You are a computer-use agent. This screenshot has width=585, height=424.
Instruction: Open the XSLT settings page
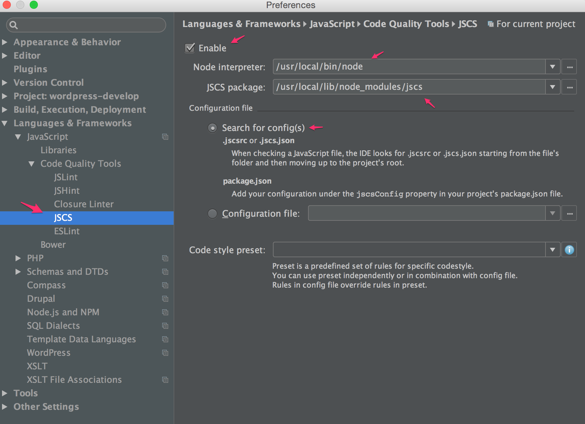[37, 366]
